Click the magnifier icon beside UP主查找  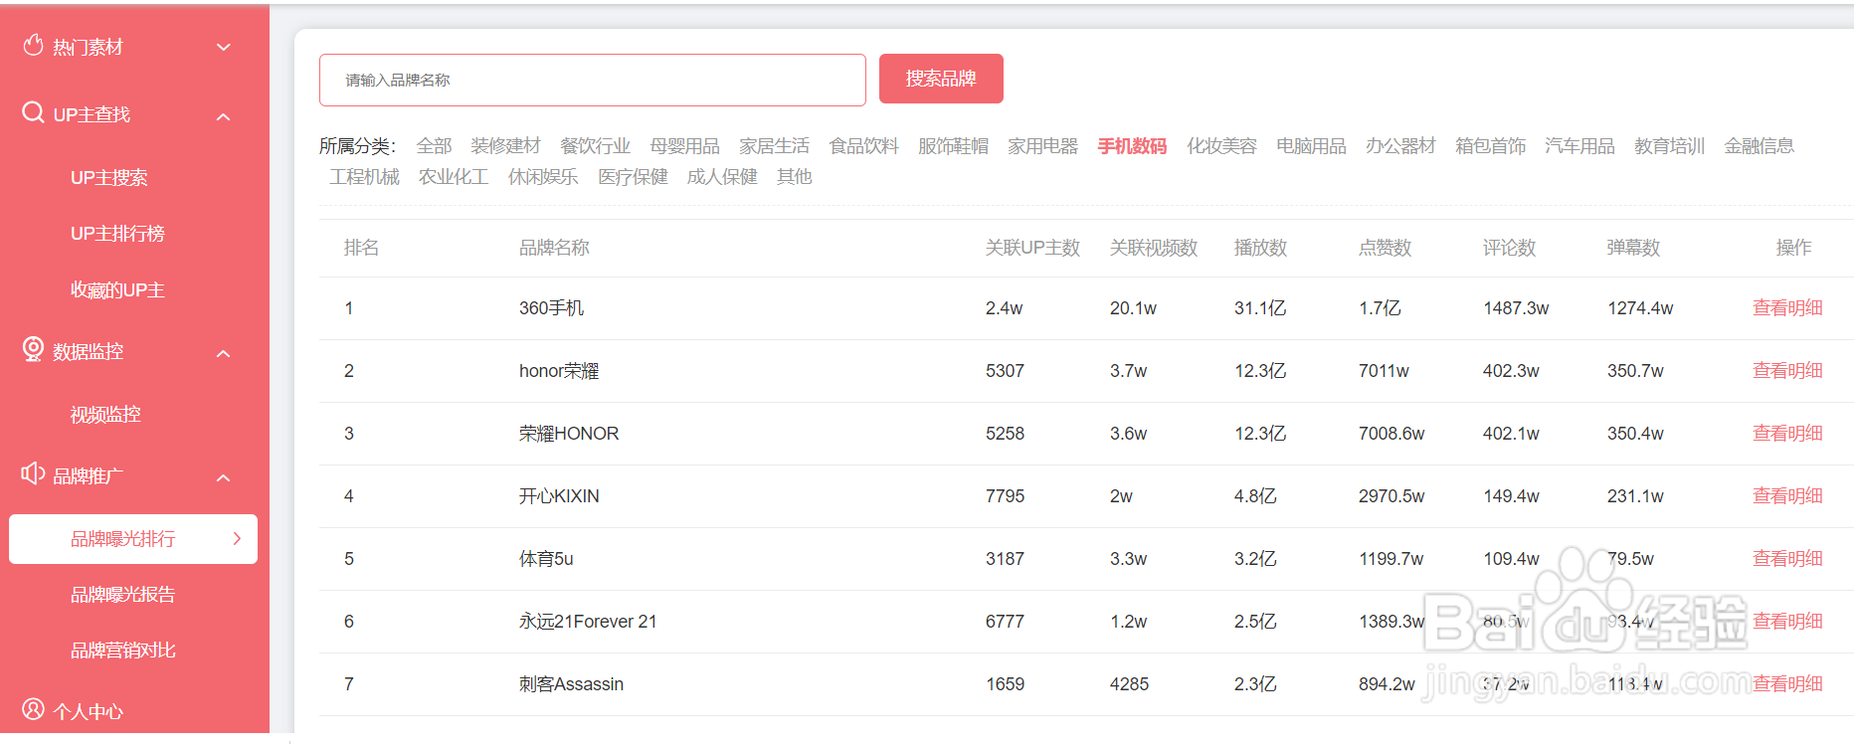tap(33, 112)
